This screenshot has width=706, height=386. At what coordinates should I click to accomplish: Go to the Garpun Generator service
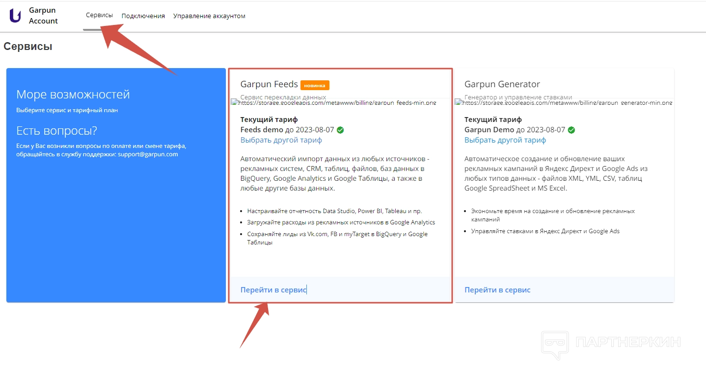pyautogui.click(x=497, y=290)
